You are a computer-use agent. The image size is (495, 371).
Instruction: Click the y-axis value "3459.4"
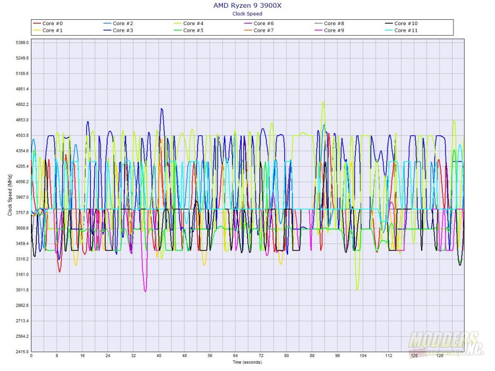tap(22, 243)
